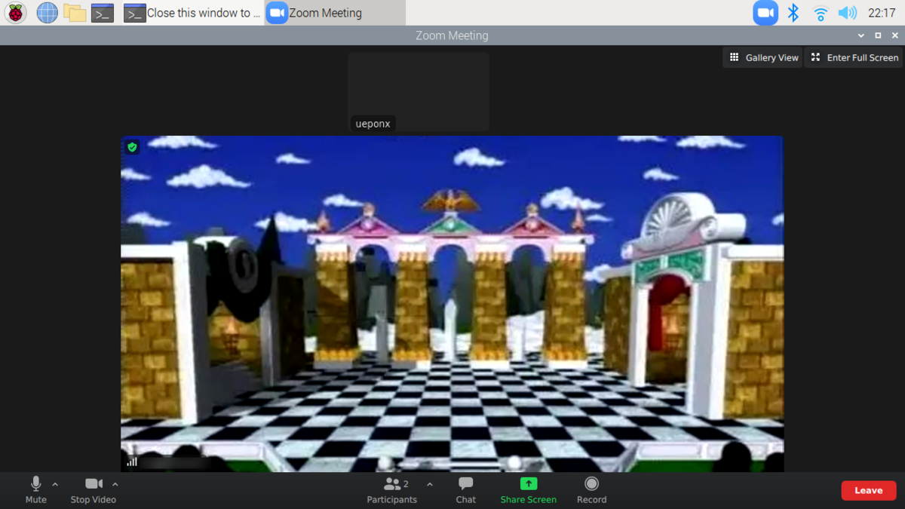Open the file manager folders icon
Screen dimensions: 905x509
pos(74,13)
